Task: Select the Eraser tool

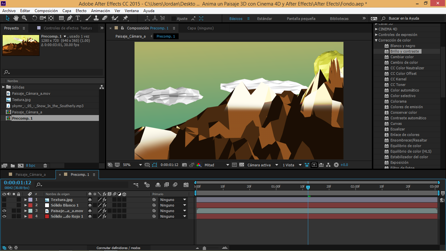Action: tap(105, 18)
